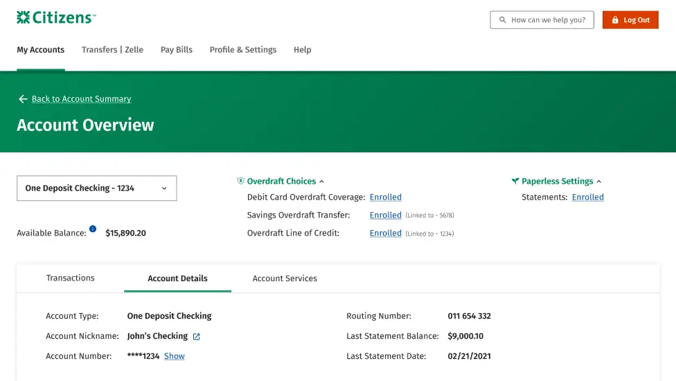676x381 pixels.
Task: Click the Account Overview heading
Action: click(x=85, y=125)
